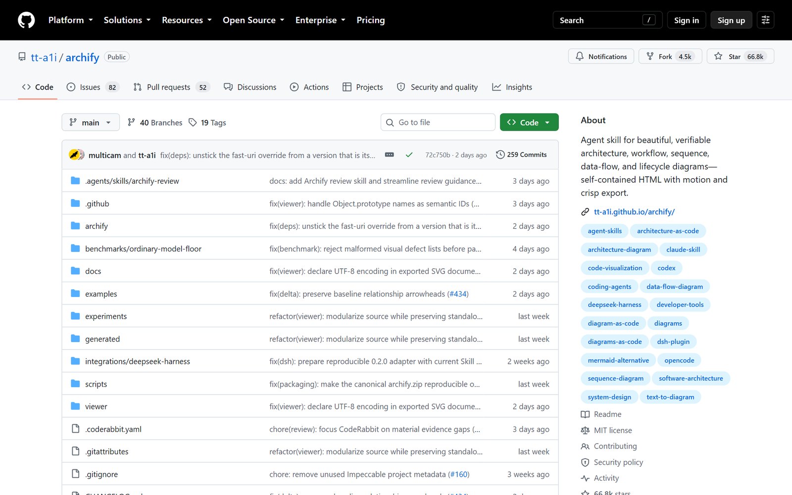Image resolution: width=792 pixels, height=495 pixels.
Task: Click the folder icon for docs
Action: coord(75,271)
